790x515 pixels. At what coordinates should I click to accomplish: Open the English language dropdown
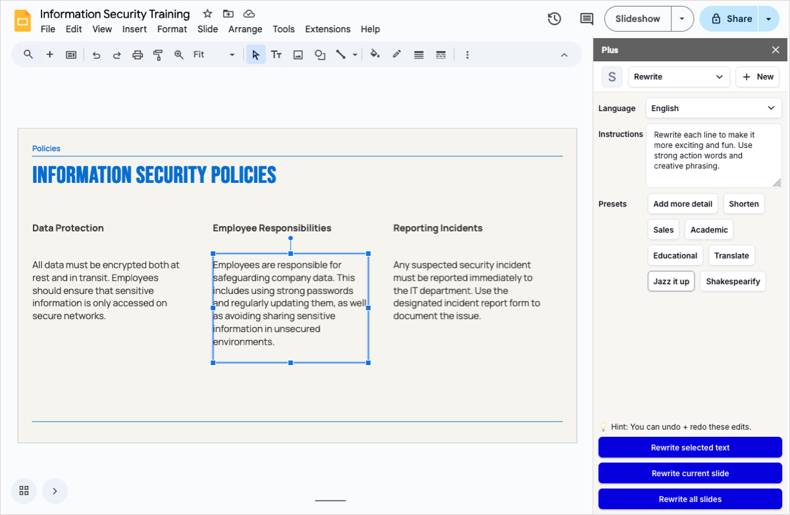tap(714, 108)
